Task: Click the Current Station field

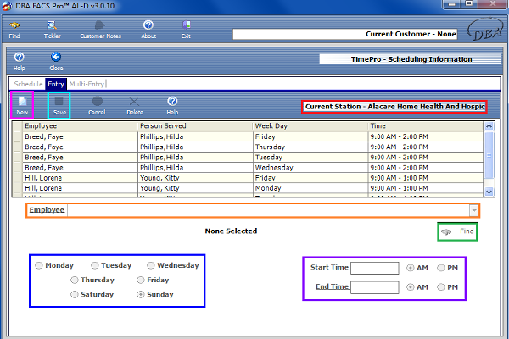Action: click(x=394, y=107)
